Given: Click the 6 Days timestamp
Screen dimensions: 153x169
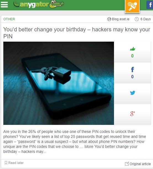Looking at the screenshot, I should (x=146, y=19).
